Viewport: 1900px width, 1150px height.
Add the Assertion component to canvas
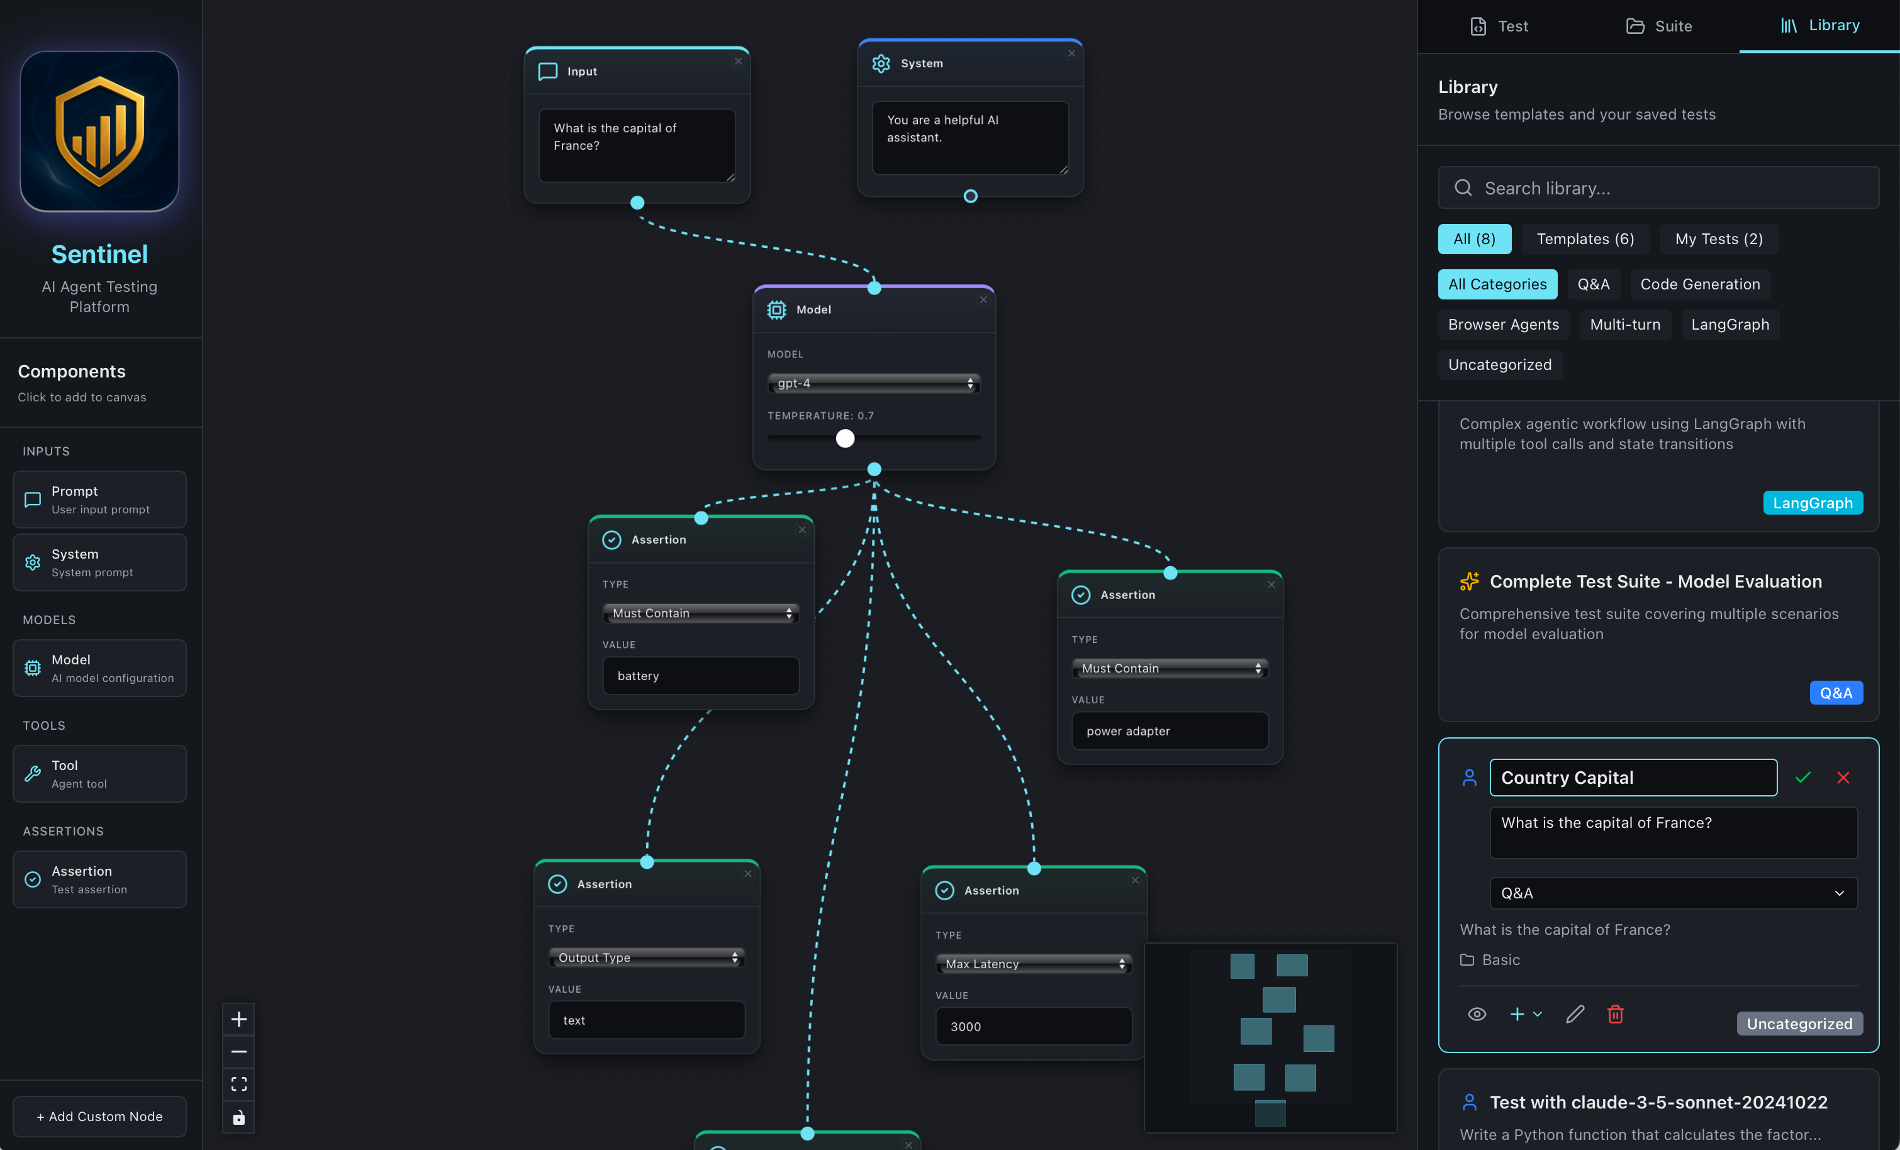click(99, 879)
